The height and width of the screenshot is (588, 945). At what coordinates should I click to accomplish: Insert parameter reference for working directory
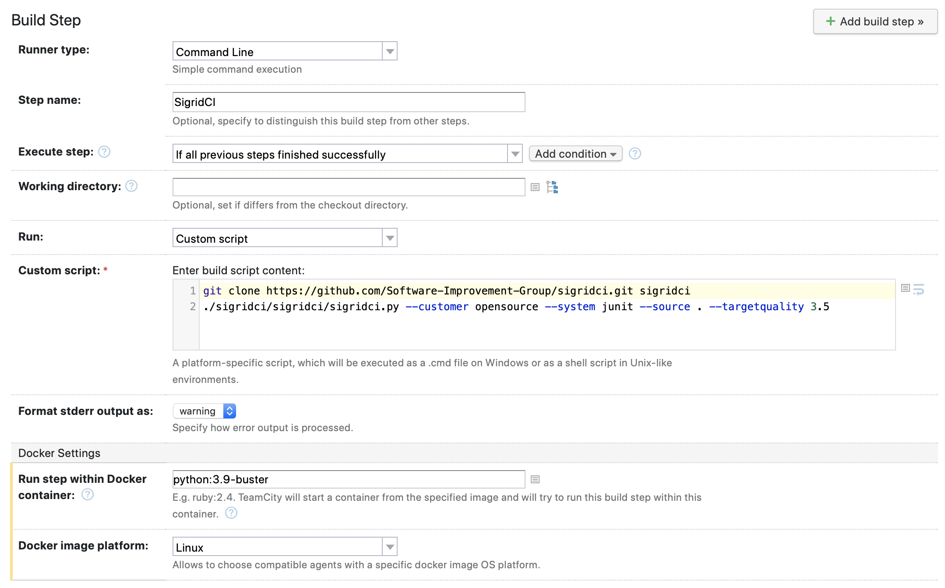(x=535, y=188)
